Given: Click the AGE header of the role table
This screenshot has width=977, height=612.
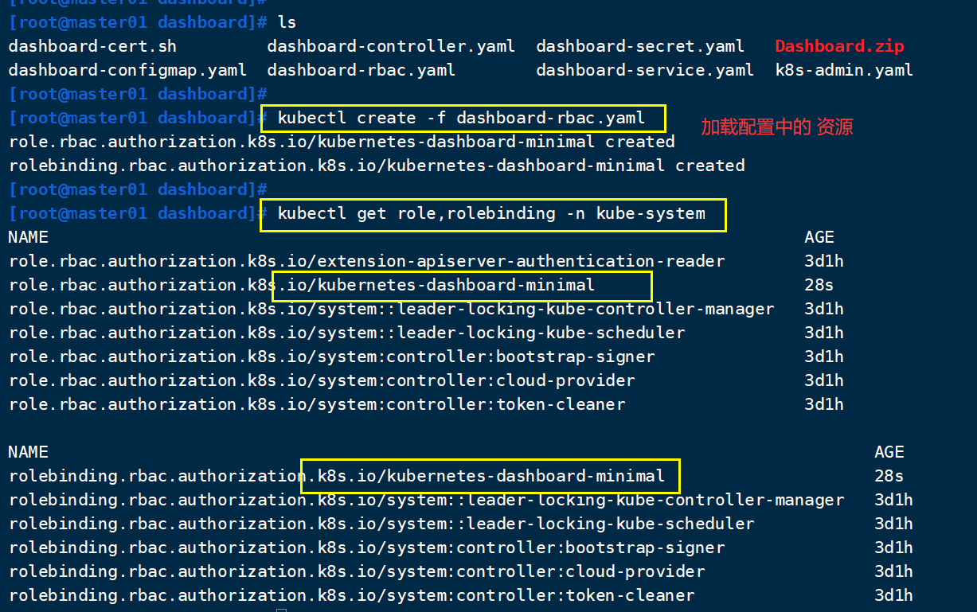Looking at the screenshot, I should pos(819,237).
